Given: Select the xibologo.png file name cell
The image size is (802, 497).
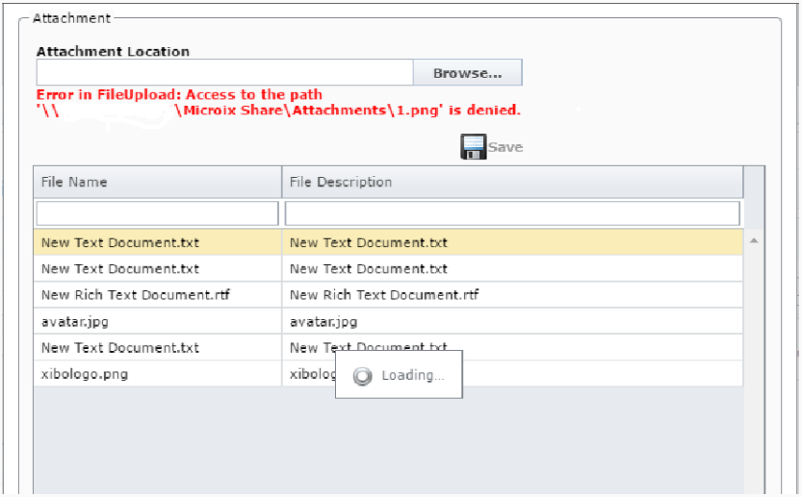Looking at the screenshot, I should click(85, 374).
